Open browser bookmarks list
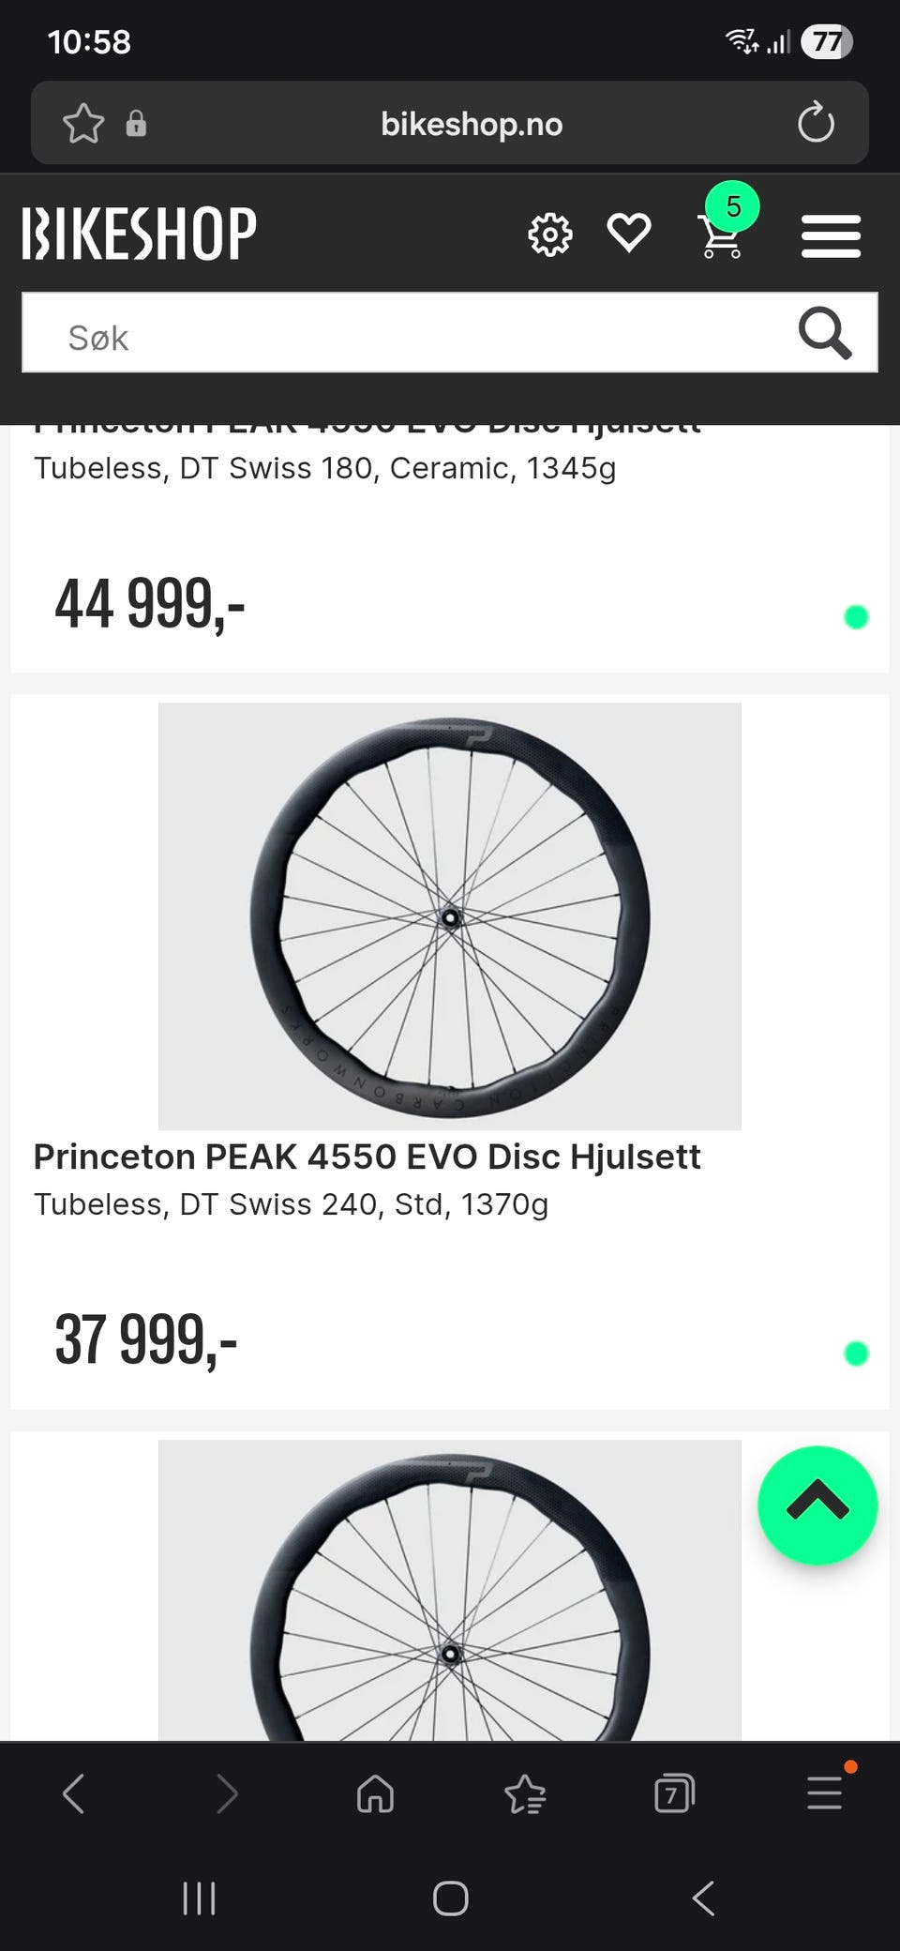This screenshot has height=1951, width=900. [x=525, y=1793]
